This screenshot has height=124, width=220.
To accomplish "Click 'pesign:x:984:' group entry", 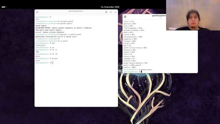I will click(x=130, y=52).
